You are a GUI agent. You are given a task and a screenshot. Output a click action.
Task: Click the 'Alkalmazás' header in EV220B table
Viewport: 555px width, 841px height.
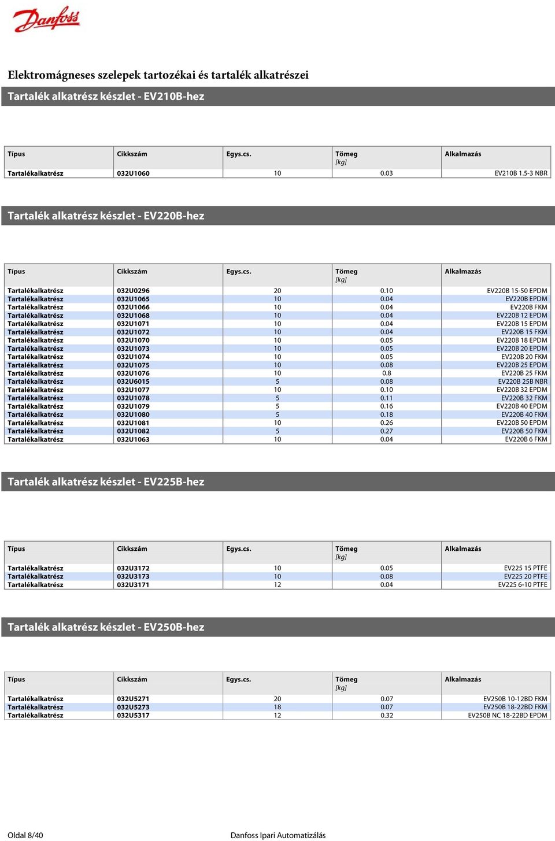coord(462,272)
